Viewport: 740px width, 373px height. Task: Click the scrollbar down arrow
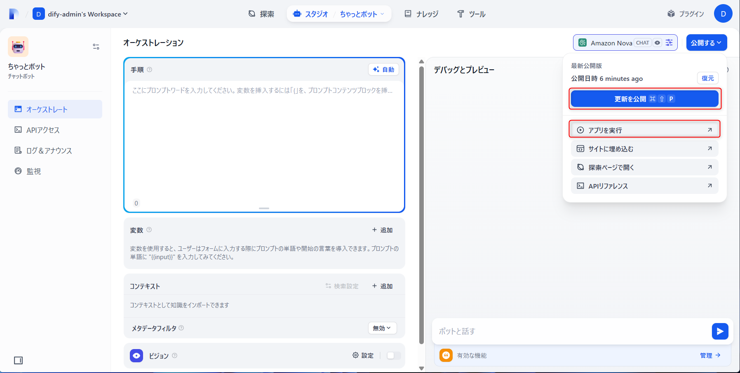421,368
